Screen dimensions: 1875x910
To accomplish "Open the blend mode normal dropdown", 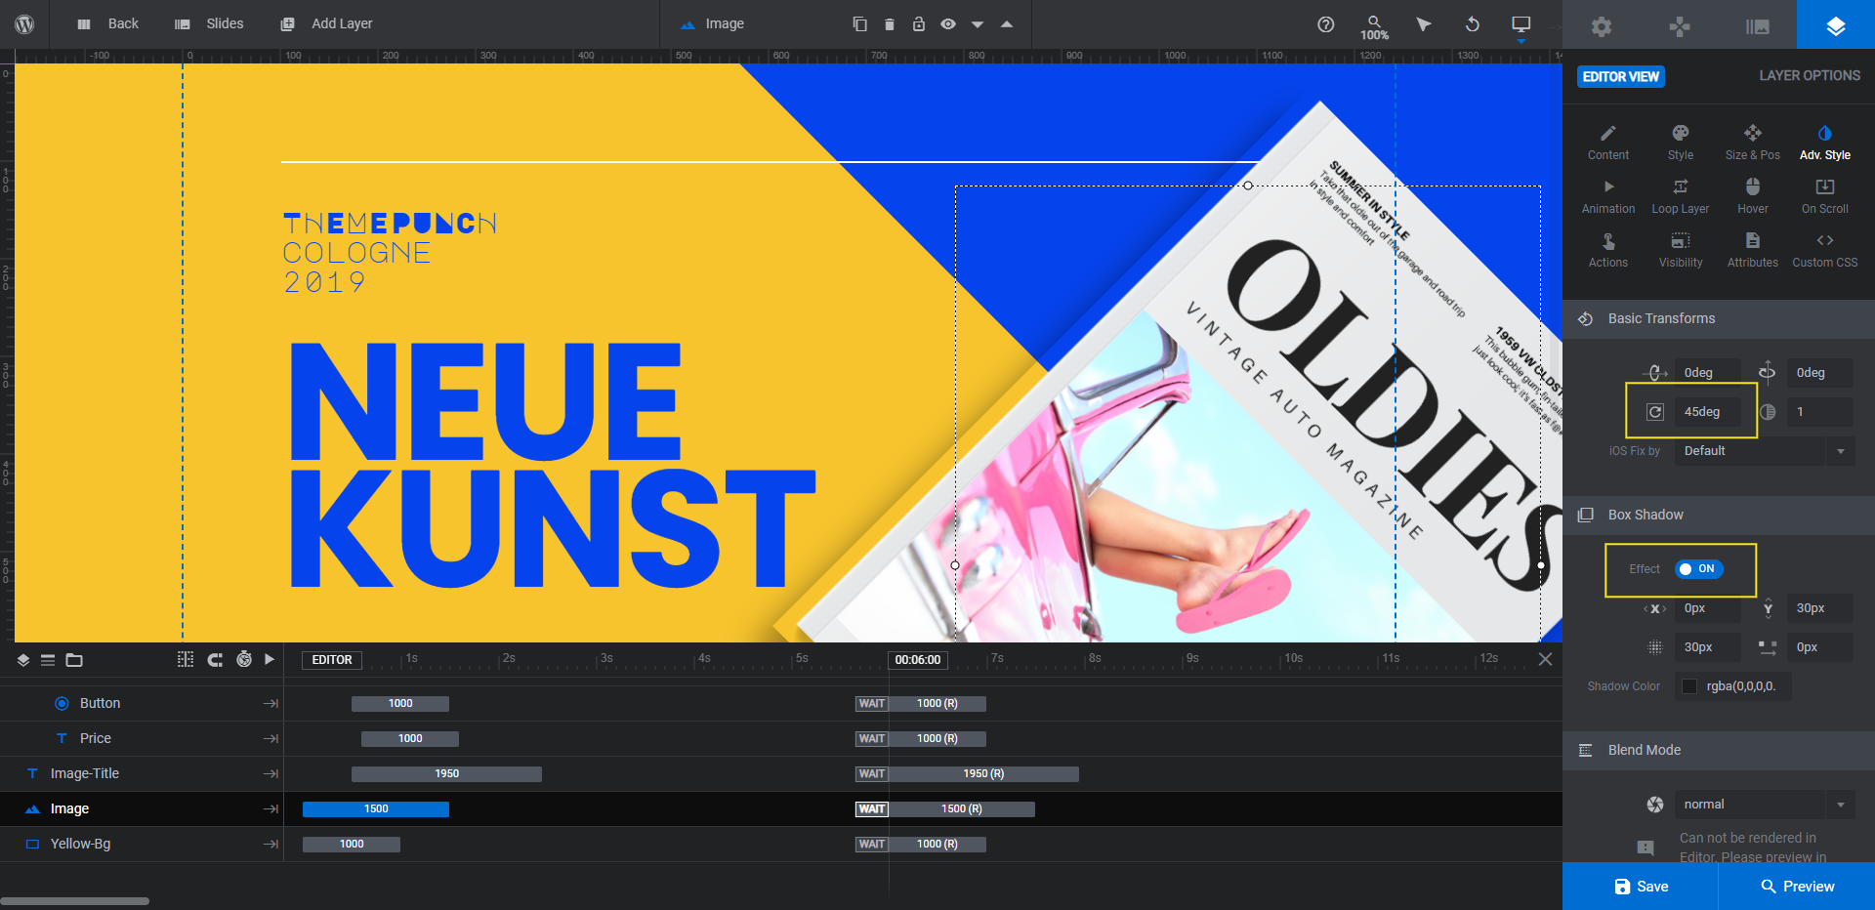I will 1765,805.
